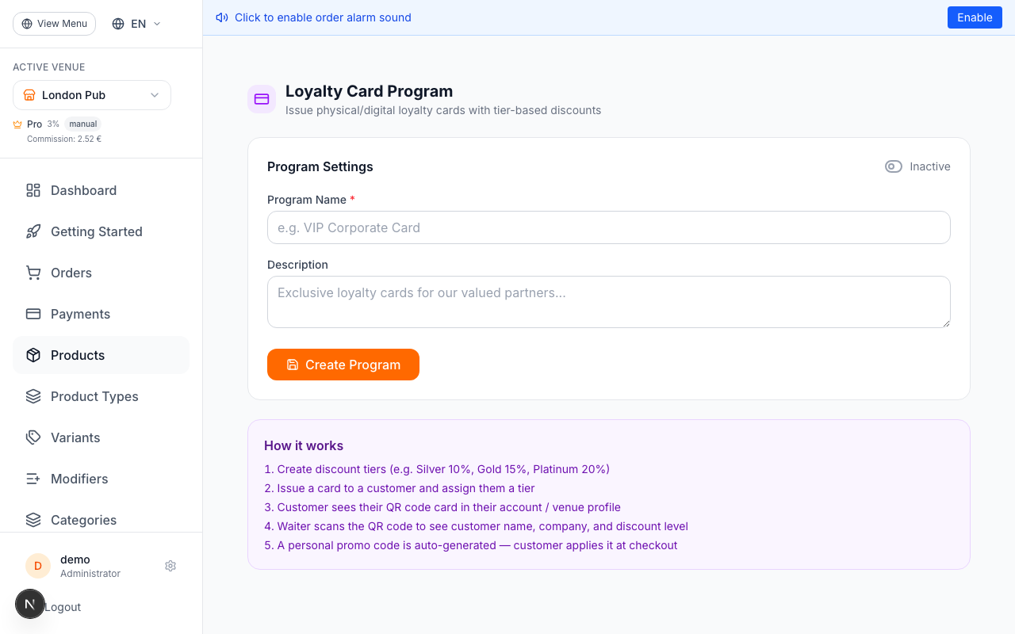Click Enable for order alarm sound

coord(975,17)
